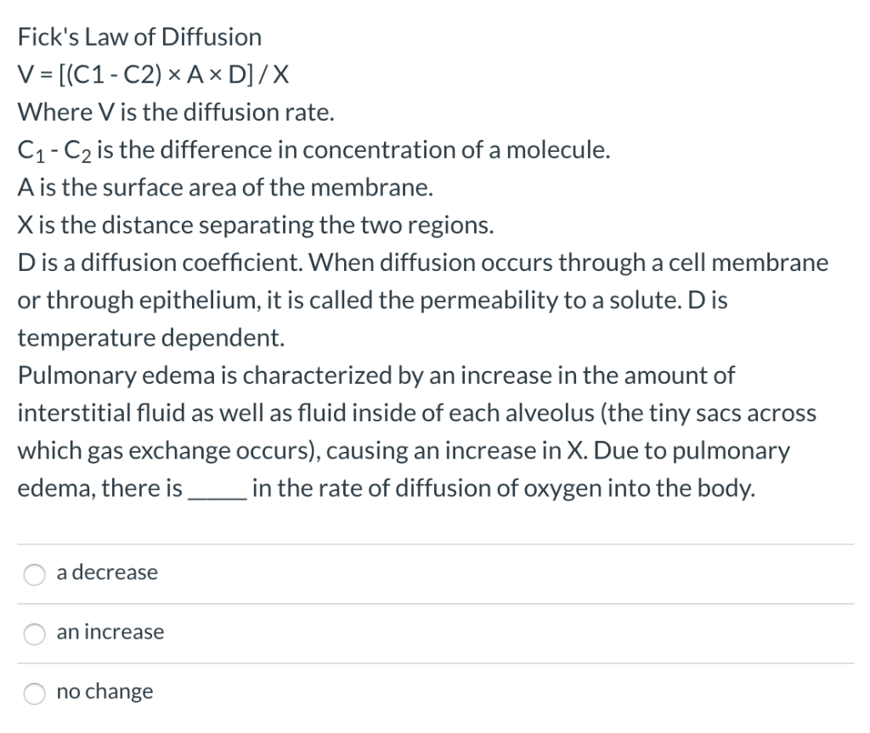The height and width of the screenshot is (733, 870).
Task: Click the second answer row area
Action: [435, 634]
